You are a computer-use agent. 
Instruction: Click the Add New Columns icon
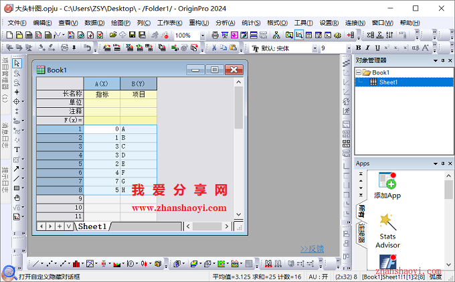tap(350, 36)
